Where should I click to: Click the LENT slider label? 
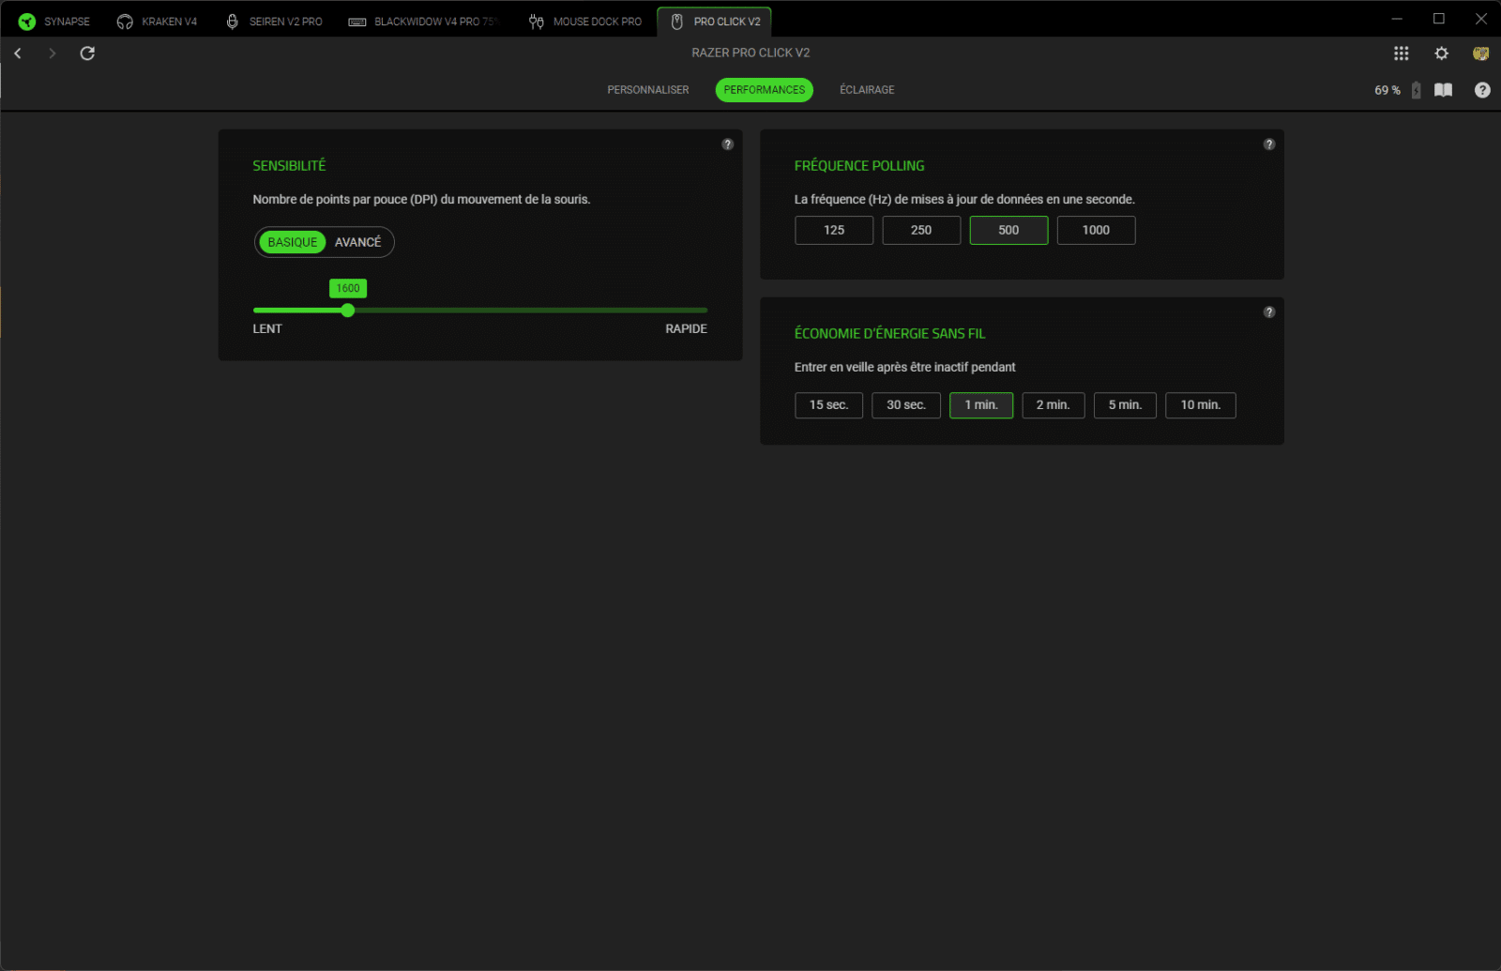[x=267, y=329]
